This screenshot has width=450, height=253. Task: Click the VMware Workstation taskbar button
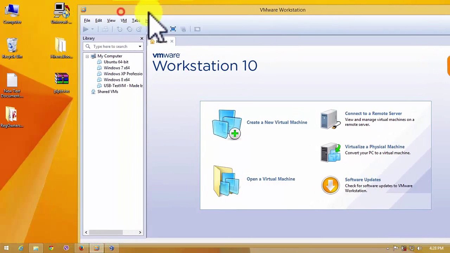pyautogui.click(x=96, y=248)
